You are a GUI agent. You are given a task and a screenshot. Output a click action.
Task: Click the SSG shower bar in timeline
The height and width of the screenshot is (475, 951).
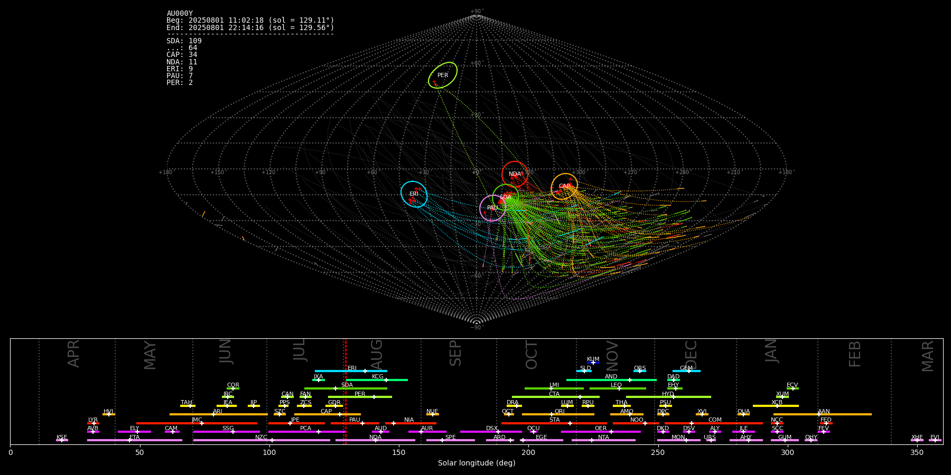point(226,432)
